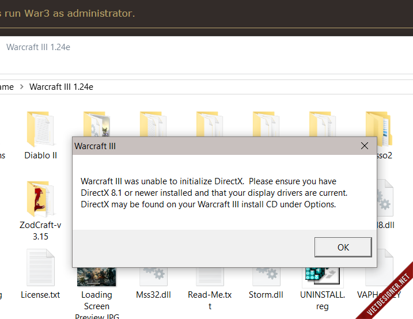
Task: Select the License.txt file icon
Action: pos(40,267)
